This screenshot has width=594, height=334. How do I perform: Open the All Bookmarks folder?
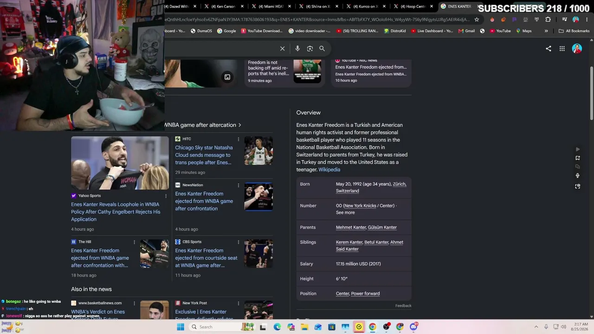(x=574, y=31)
